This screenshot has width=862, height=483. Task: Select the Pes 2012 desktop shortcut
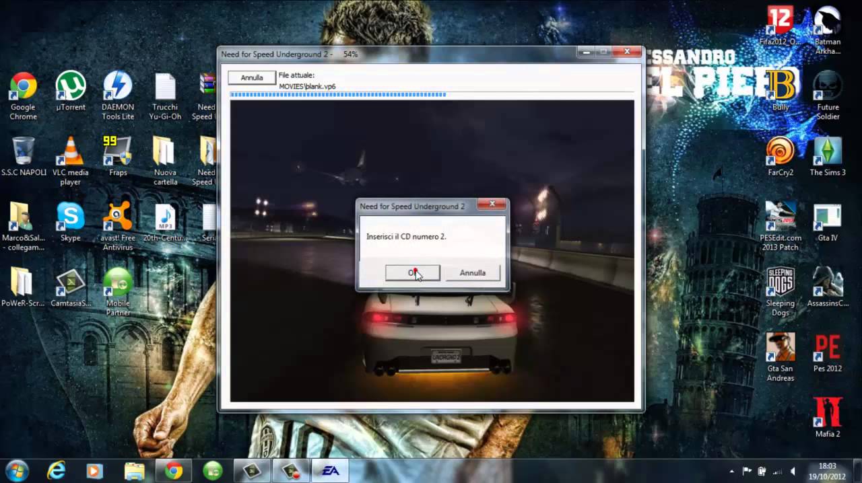tap(828, 352)
